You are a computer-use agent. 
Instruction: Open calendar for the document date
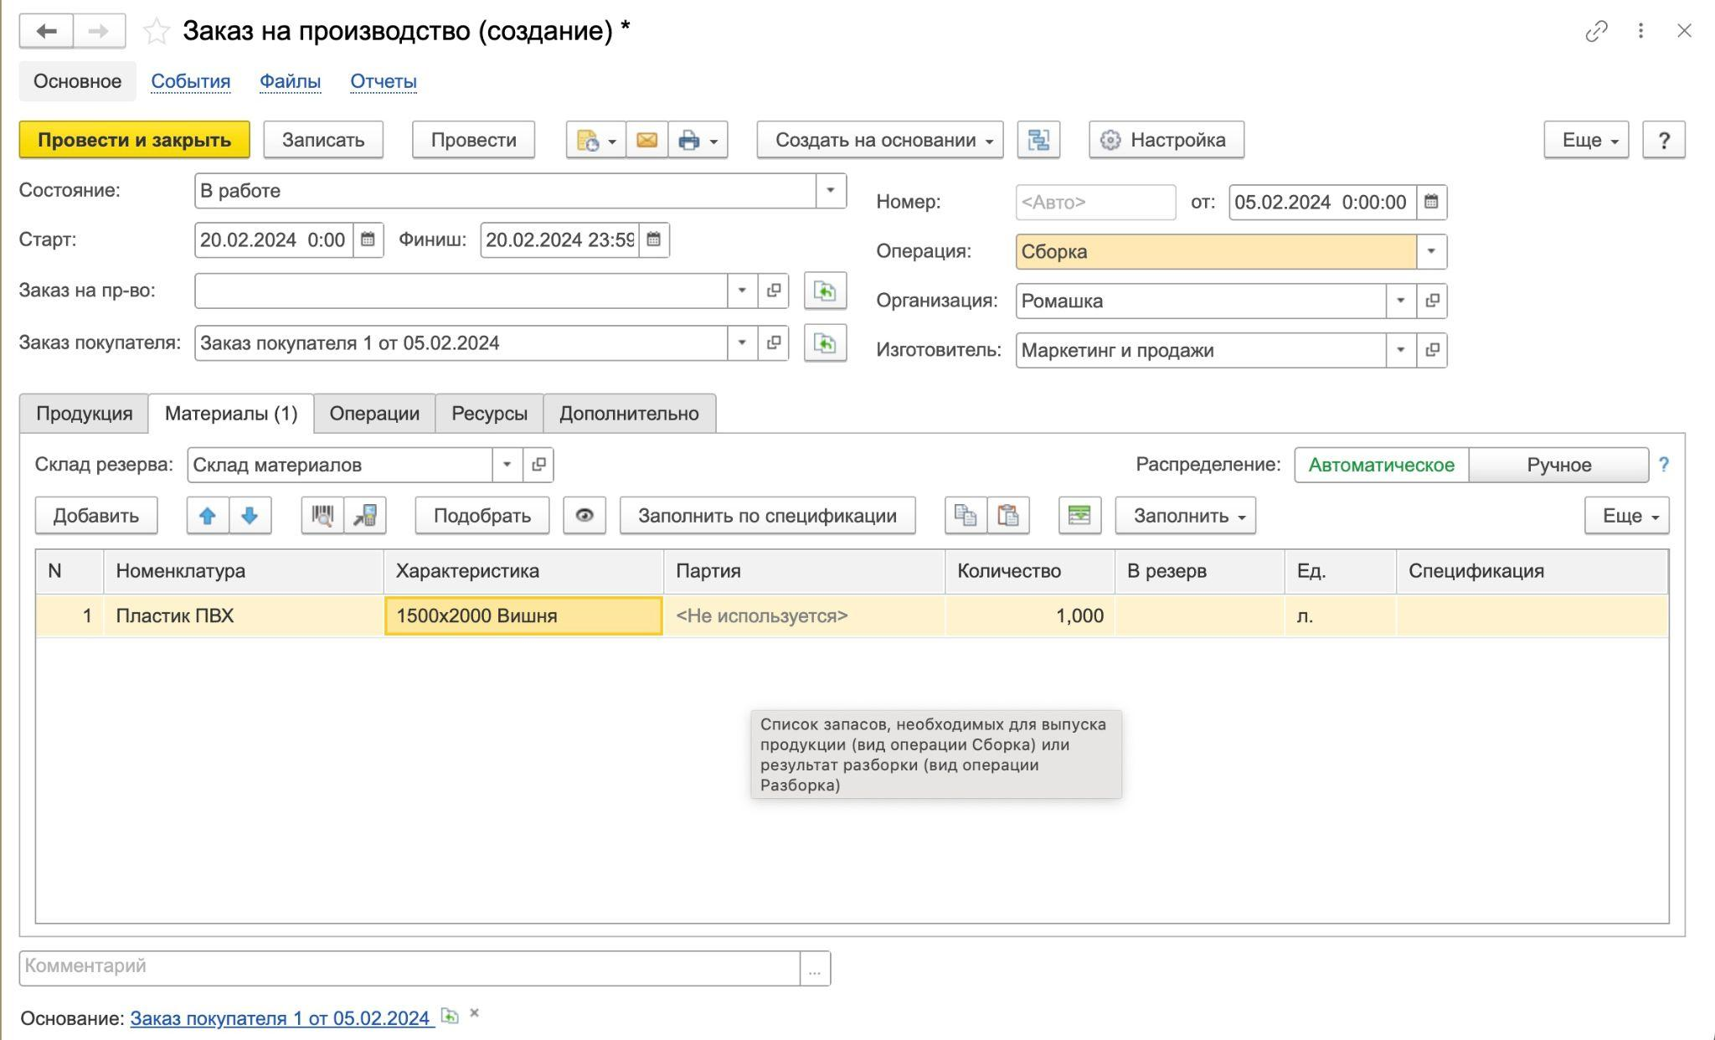(x=1431, y=202)
